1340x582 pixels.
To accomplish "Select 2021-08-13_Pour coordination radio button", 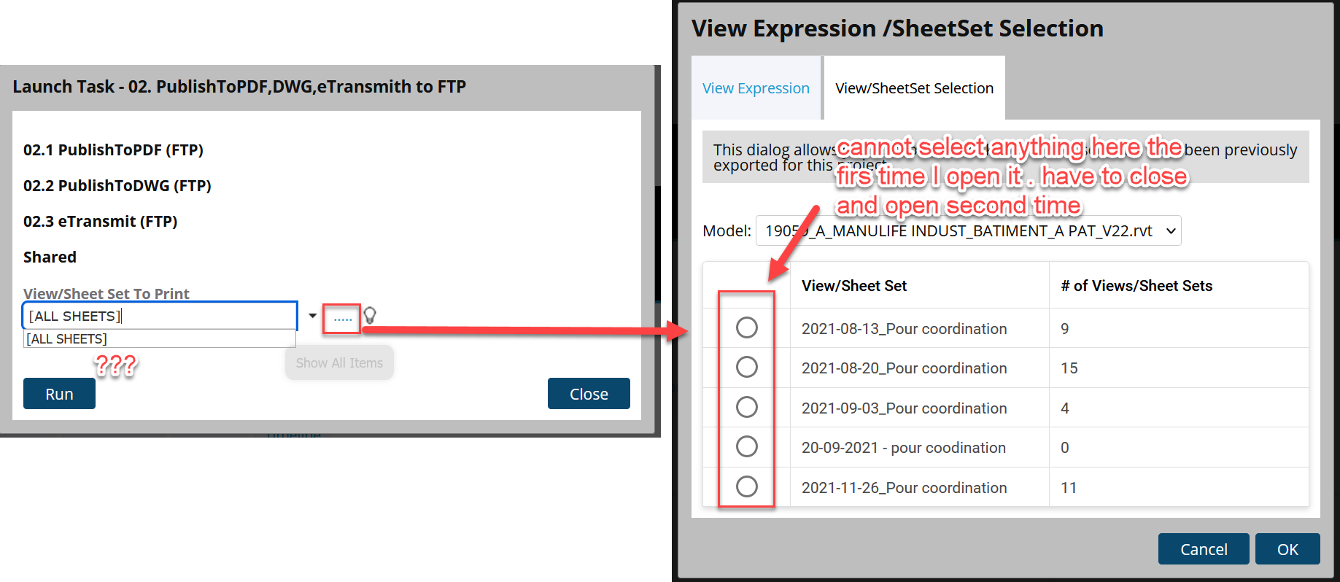I will pyautogui.click(x=746, y=327).
